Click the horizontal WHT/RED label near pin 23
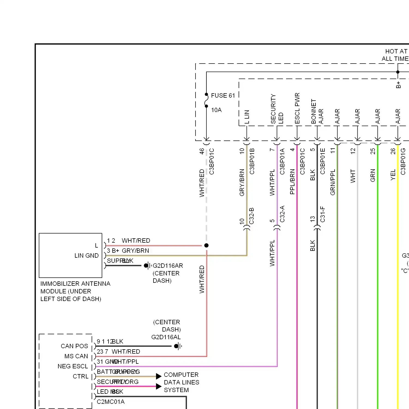Image resolution: width=409 pixels, height=409 pixels. pos(126,351)
